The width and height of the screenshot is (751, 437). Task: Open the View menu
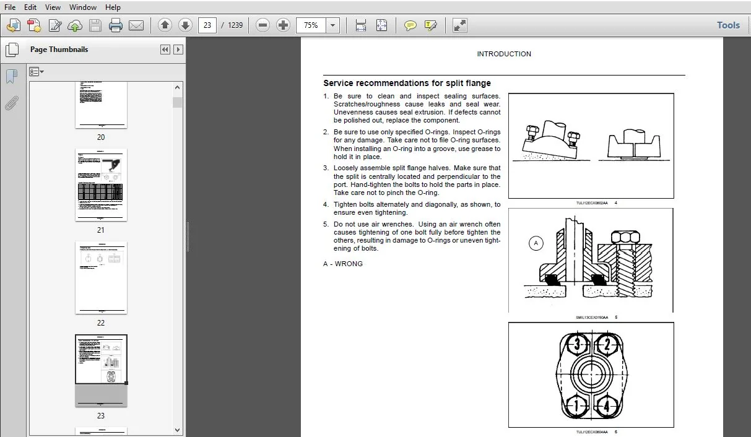(53, 7)
